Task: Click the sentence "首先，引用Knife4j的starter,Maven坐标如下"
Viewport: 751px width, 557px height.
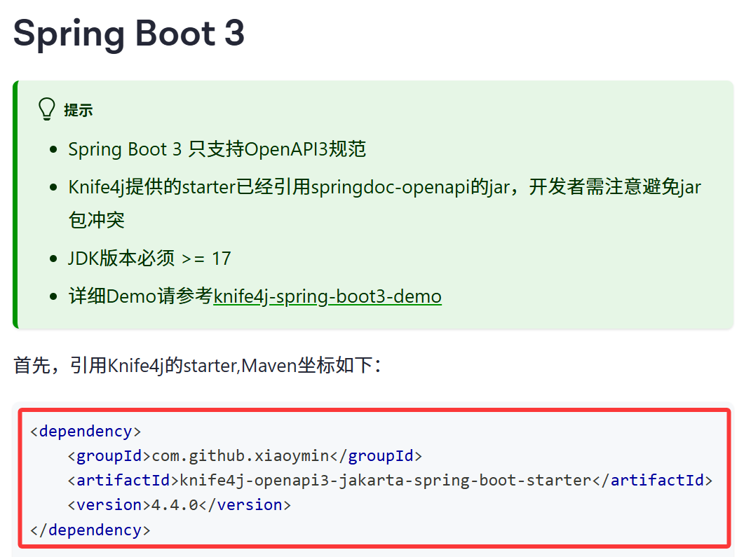Action: 197,365
